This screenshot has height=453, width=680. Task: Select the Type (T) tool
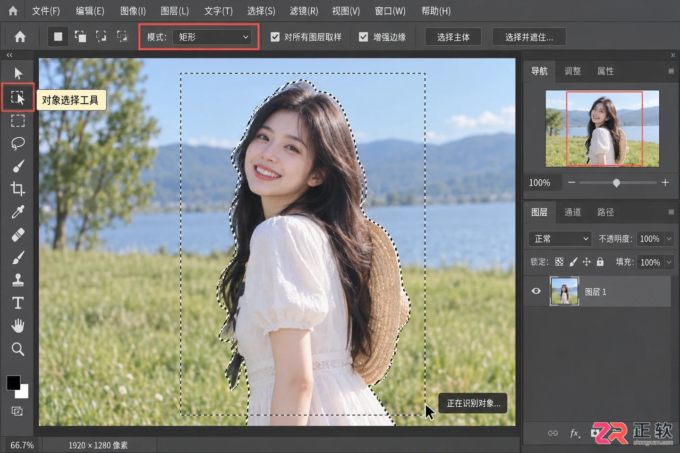[x=18, y=303]
